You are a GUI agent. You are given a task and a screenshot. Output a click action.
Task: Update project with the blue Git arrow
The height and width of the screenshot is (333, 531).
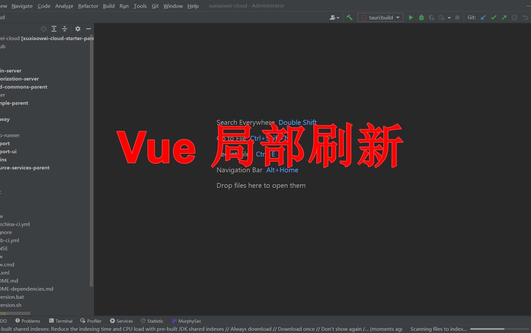coord(483,17)
